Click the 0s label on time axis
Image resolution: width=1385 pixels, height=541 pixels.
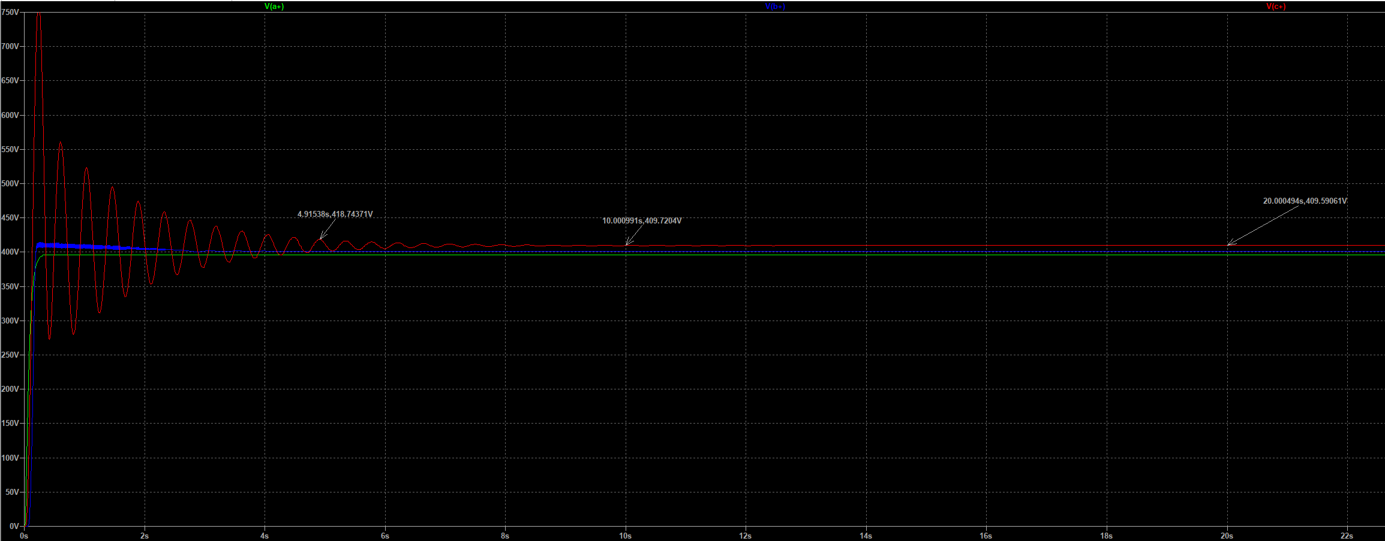pyautogui.click(x=24, y=536)
